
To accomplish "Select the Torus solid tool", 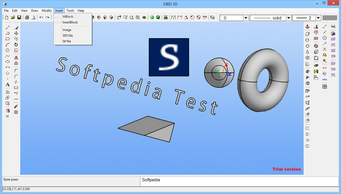I will tap(307, 58).
